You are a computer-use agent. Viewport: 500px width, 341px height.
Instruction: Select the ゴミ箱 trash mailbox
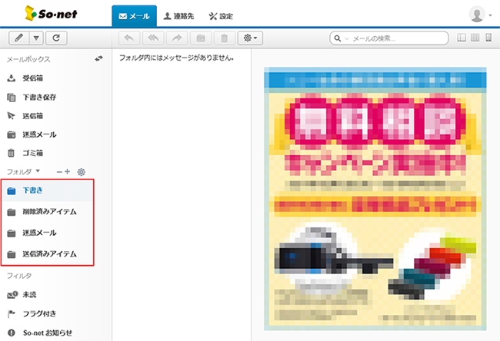[x=32, y=153]
